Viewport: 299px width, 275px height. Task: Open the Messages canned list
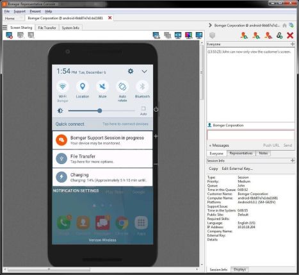(219, 146)
